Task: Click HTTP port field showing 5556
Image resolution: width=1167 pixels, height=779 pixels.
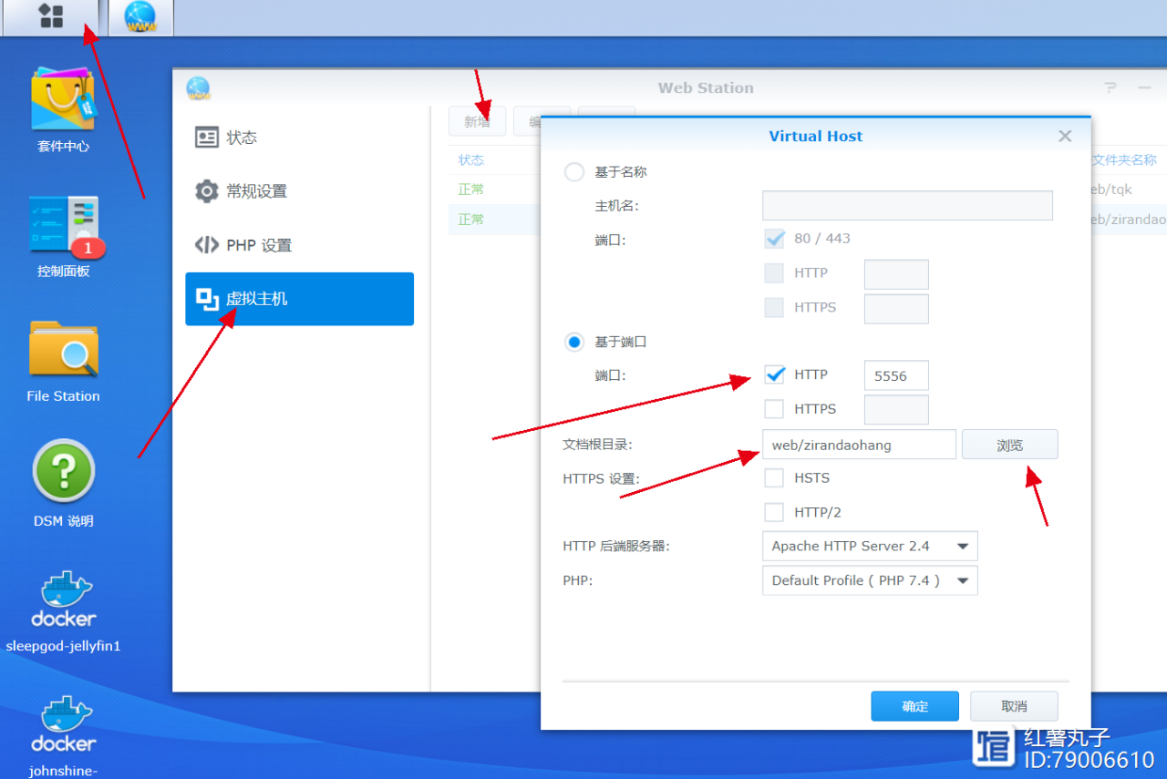Action: pos(896,375)
